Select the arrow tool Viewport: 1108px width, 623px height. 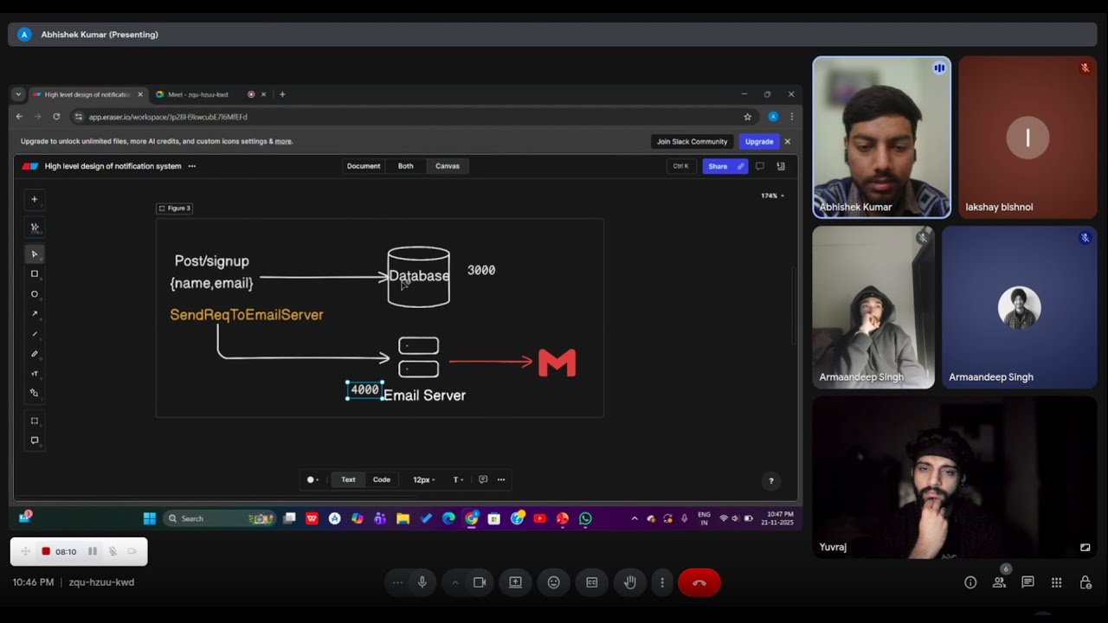click(35, 314)
